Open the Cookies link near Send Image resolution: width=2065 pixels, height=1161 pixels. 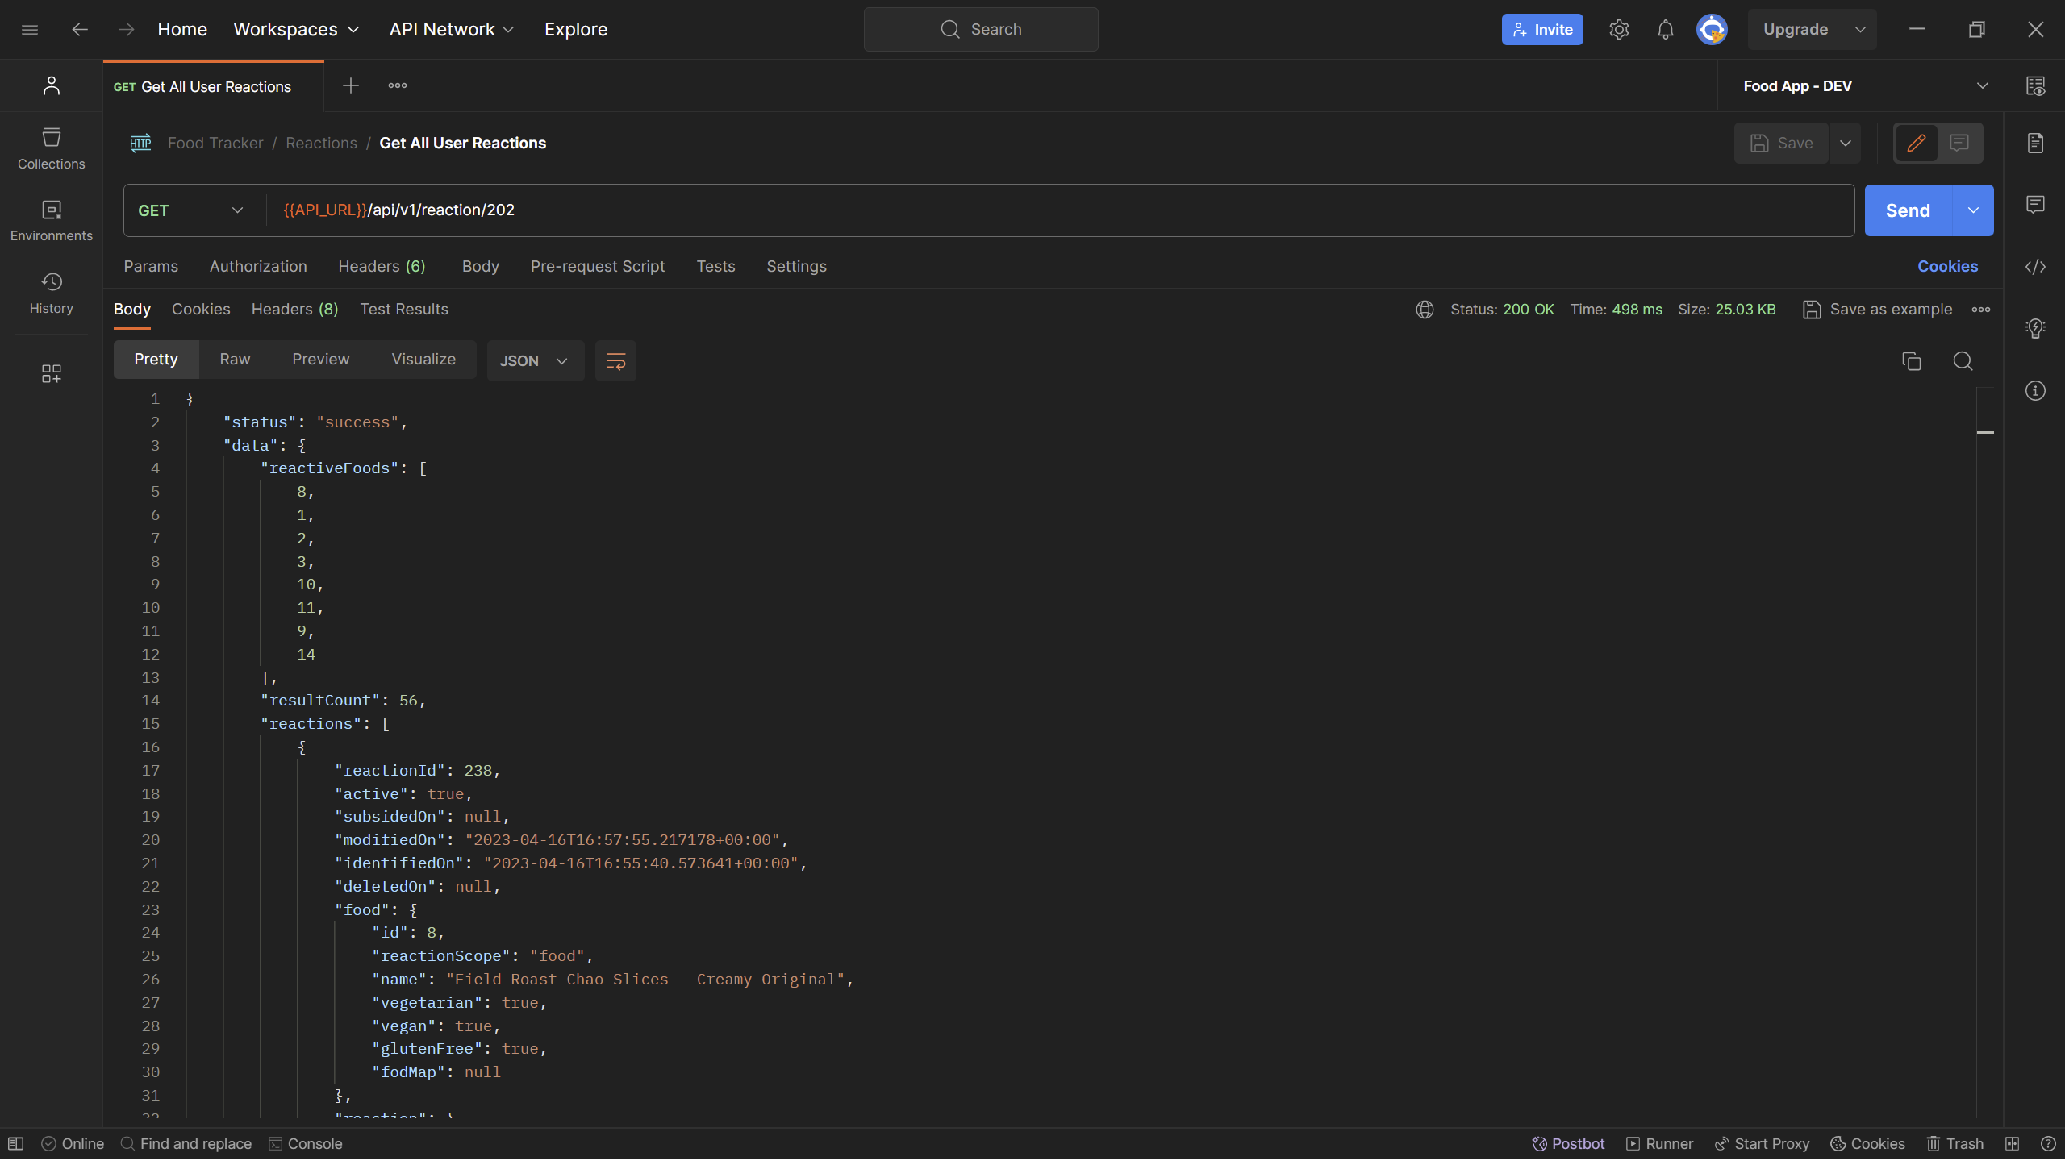coord(1947,267)
